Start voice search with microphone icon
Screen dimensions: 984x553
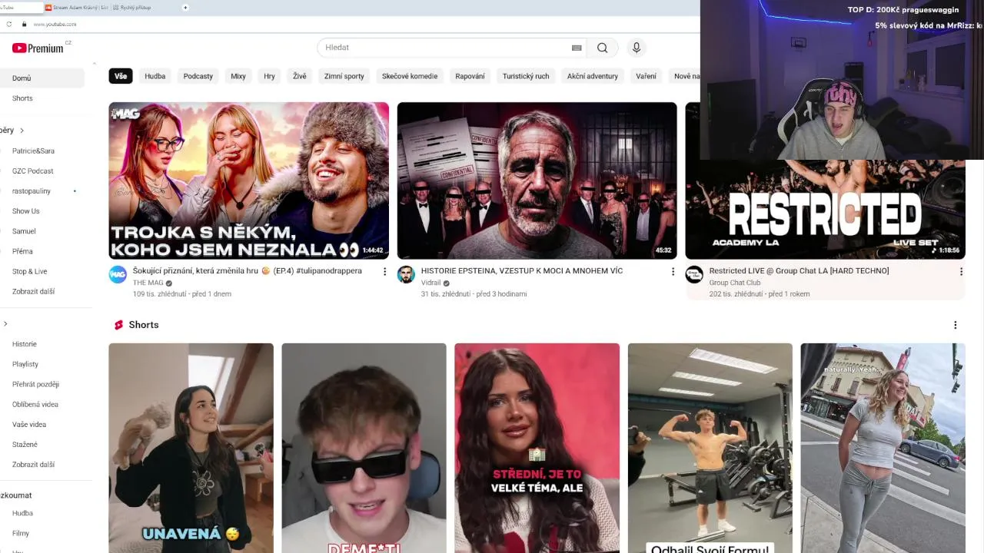pyautogui.click(x=636, y=48)
